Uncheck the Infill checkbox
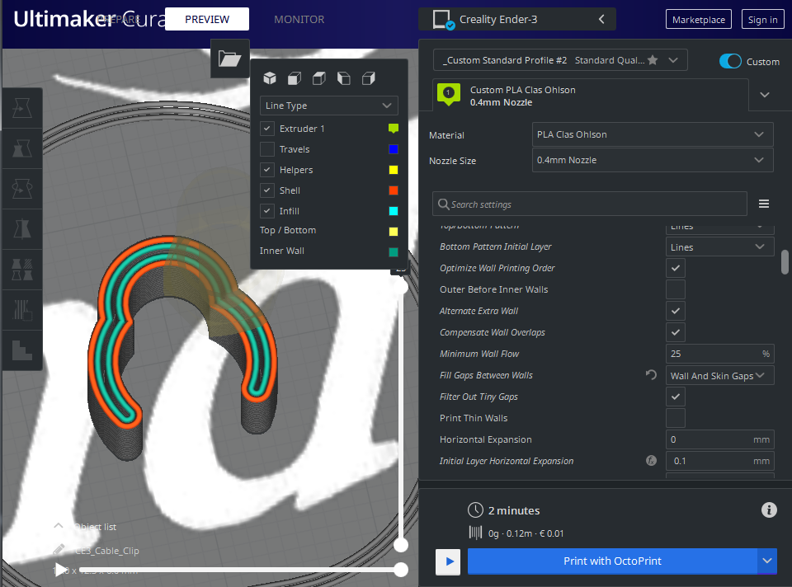792x587 pixels. pos(267,211)
